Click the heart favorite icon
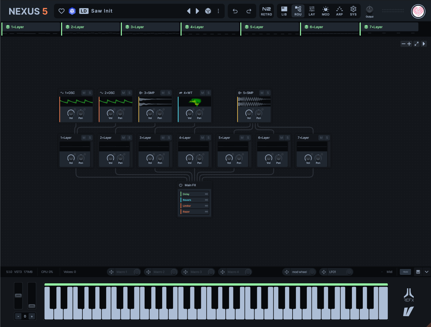Viewport: 431px width, 327px height. pos(61,11)
